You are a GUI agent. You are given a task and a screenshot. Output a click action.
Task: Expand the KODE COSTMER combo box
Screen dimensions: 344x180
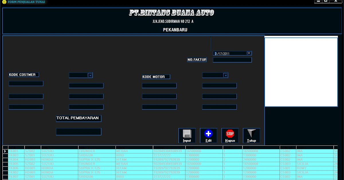pyautogui.click(x=90, y=75)
